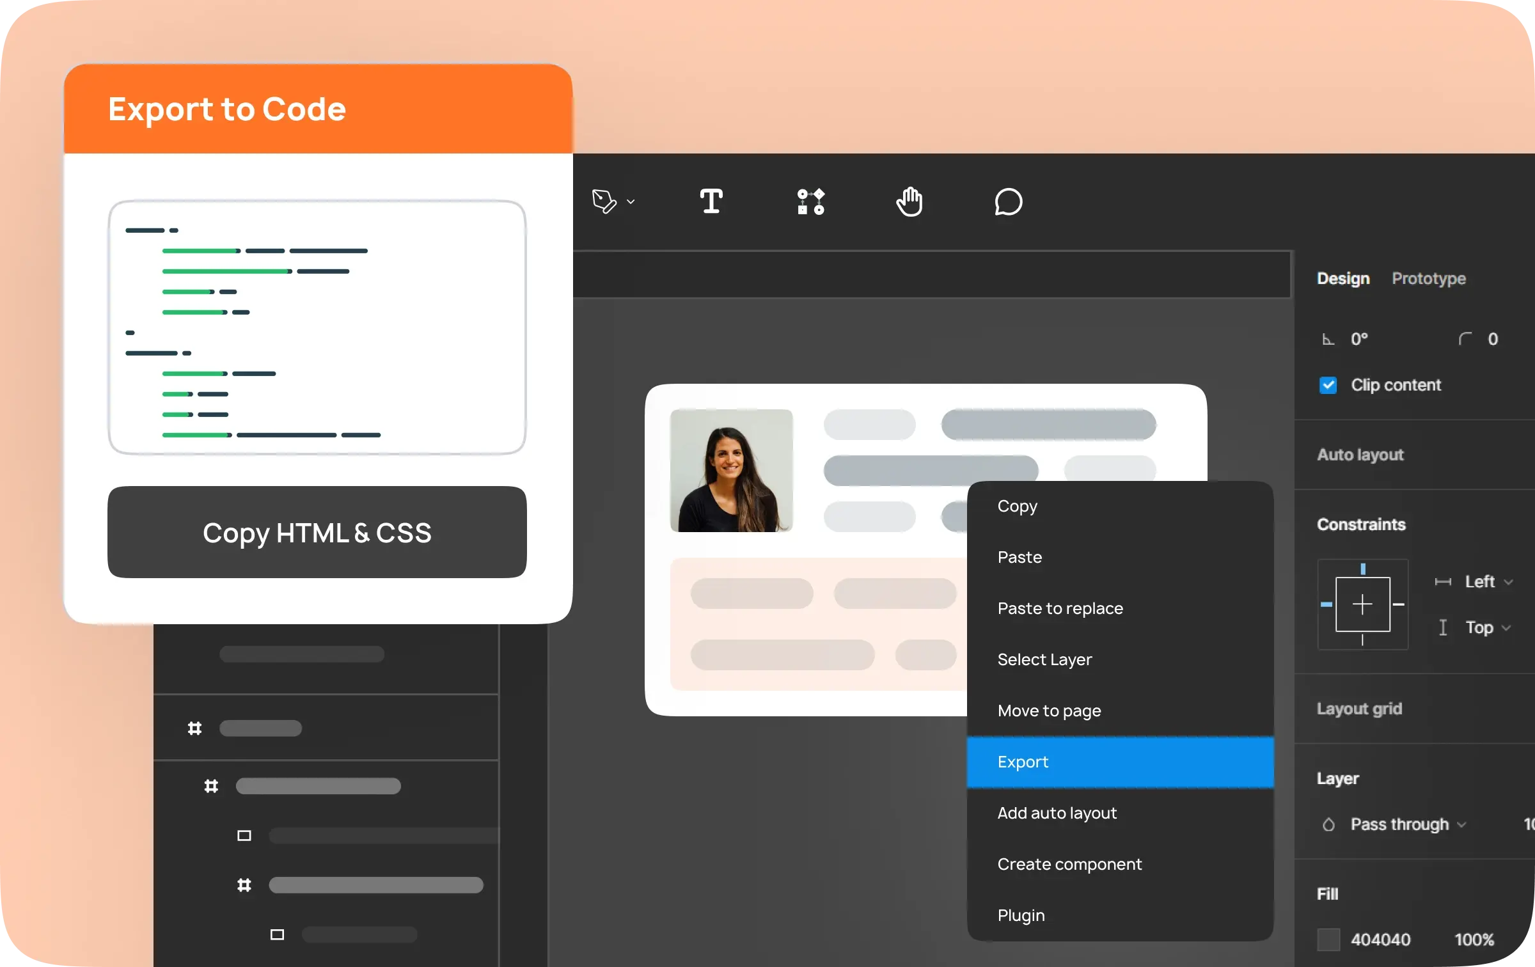Click the corner radius icon
The width and height of the screenshot is (1535, 967).
click(1465, 339)
